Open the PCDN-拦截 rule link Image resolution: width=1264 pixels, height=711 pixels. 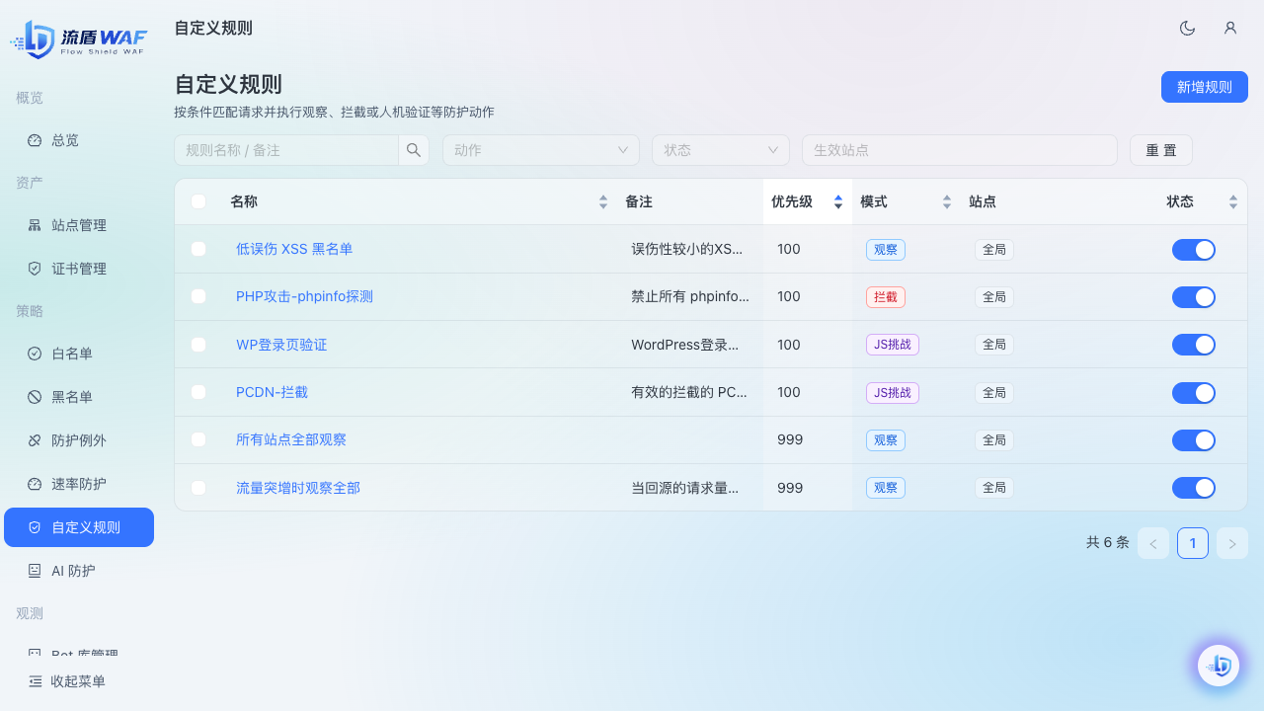[x=272, y=392]
